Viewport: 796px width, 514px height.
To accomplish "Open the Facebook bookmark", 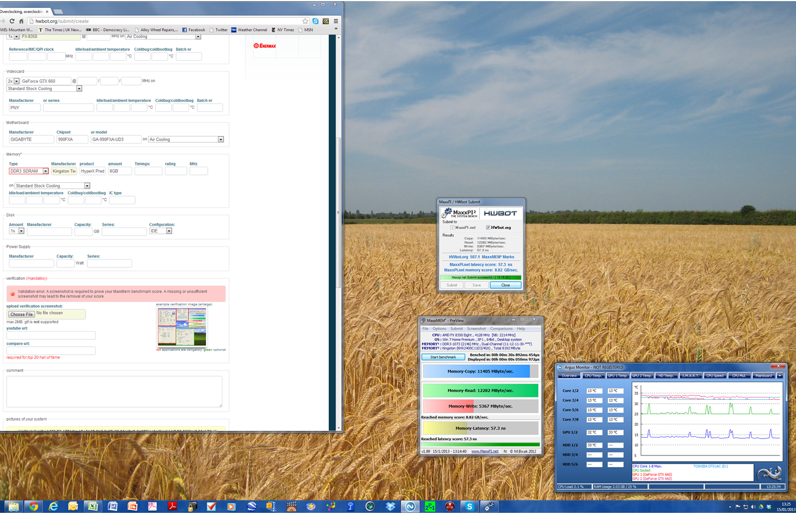I will [x=193, y=30].
